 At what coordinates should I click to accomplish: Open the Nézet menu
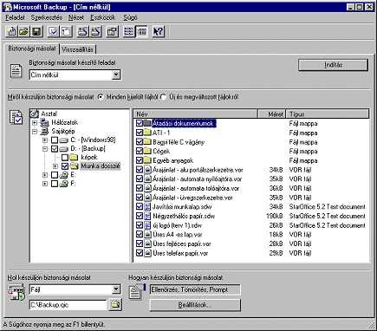(x=76, y=17)
